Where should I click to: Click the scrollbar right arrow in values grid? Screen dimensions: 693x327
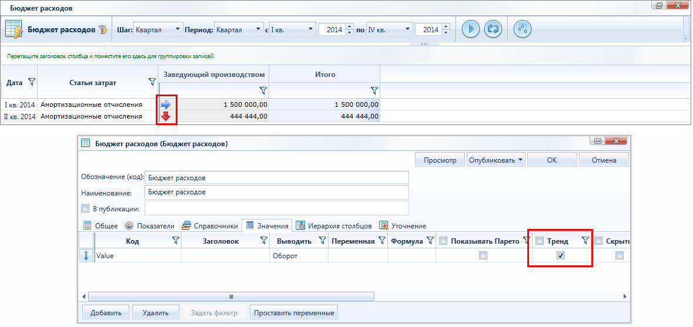coord(624,296)
